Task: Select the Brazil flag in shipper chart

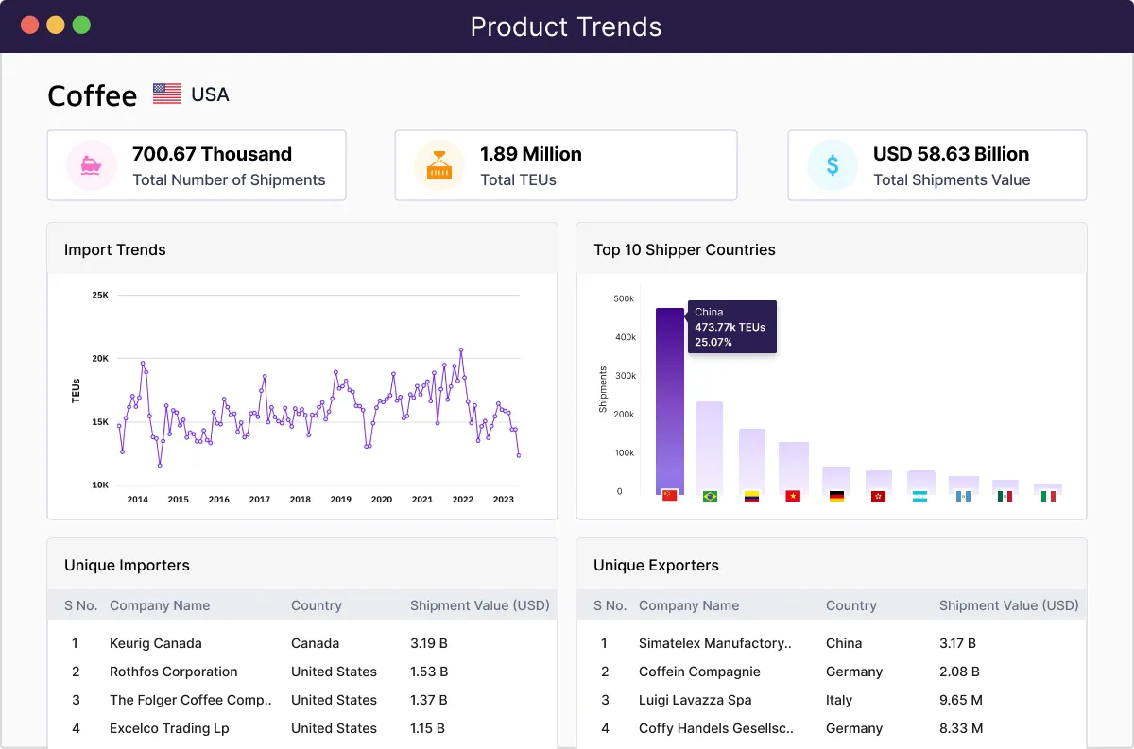Action: pos(711,494)
